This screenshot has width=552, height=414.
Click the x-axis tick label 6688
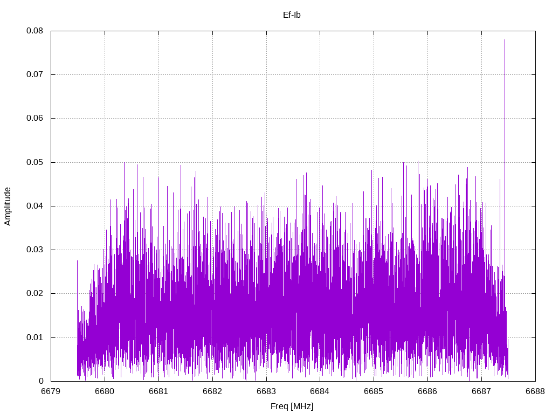coord(535,391)
